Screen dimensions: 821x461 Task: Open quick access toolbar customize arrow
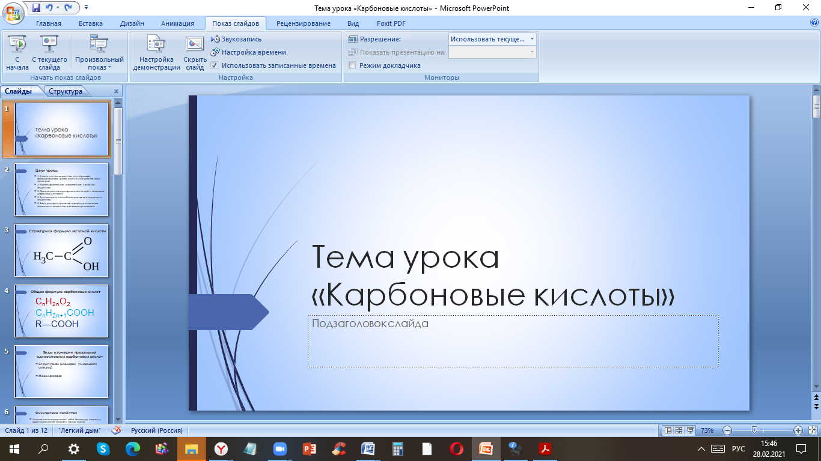86,8
